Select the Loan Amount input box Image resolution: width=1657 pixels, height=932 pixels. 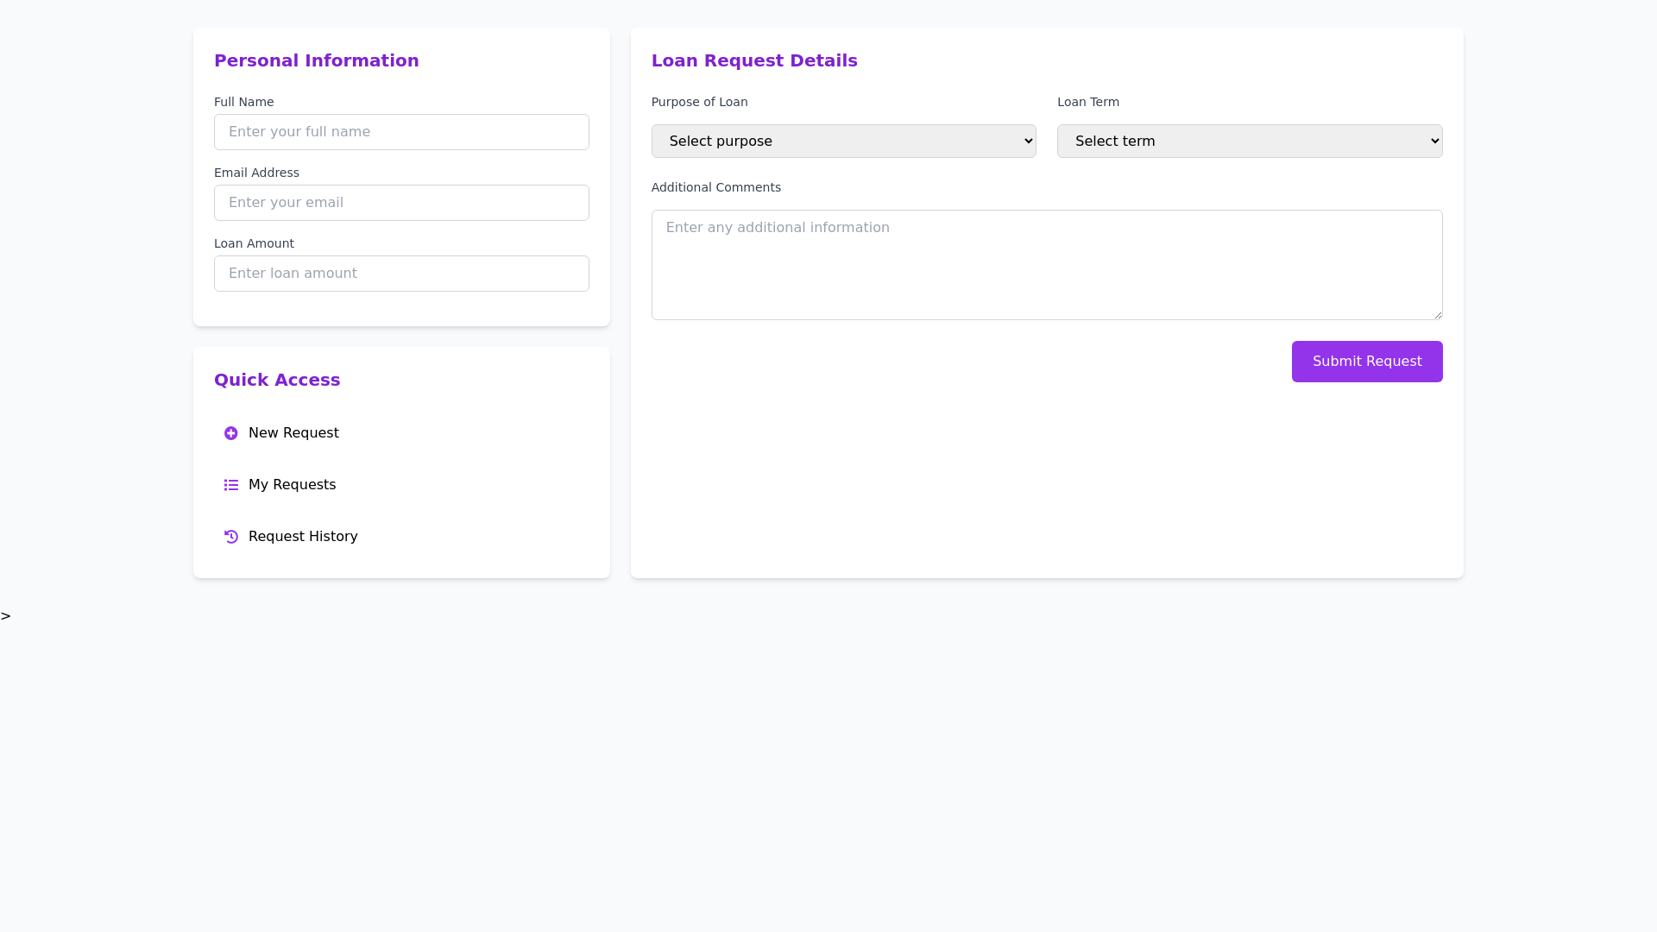pyautogui.click(x=401, y=274)
